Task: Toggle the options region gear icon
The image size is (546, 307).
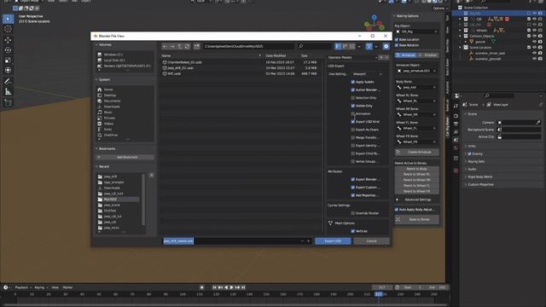Action: 386,46
